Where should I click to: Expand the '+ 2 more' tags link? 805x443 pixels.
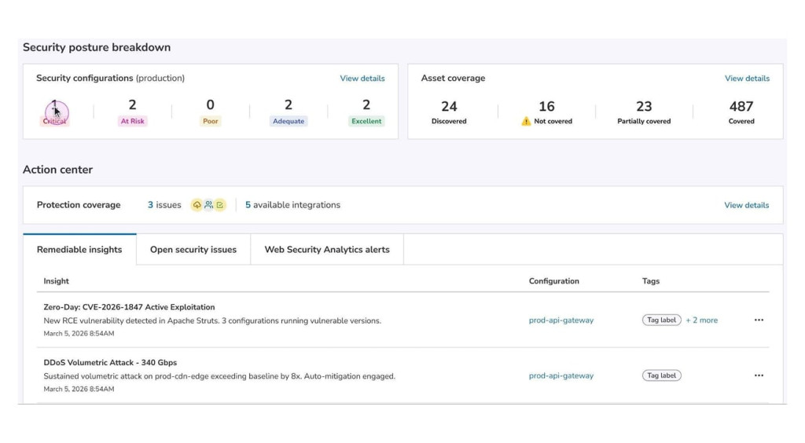pos(702,320)
